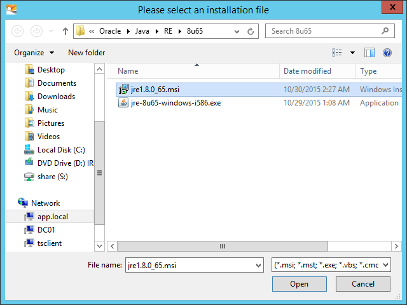The image size is (407, 305).
Task: Click RE in breadcrumb path
Action: (168, 31)
